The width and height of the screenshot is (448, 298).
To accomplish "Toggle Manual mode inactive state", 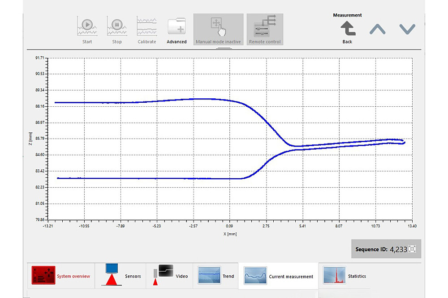I will coord(219,28).
